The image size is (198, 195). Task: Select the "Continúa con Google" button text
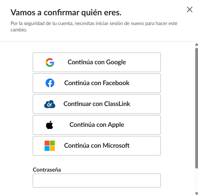click(97, 62)
